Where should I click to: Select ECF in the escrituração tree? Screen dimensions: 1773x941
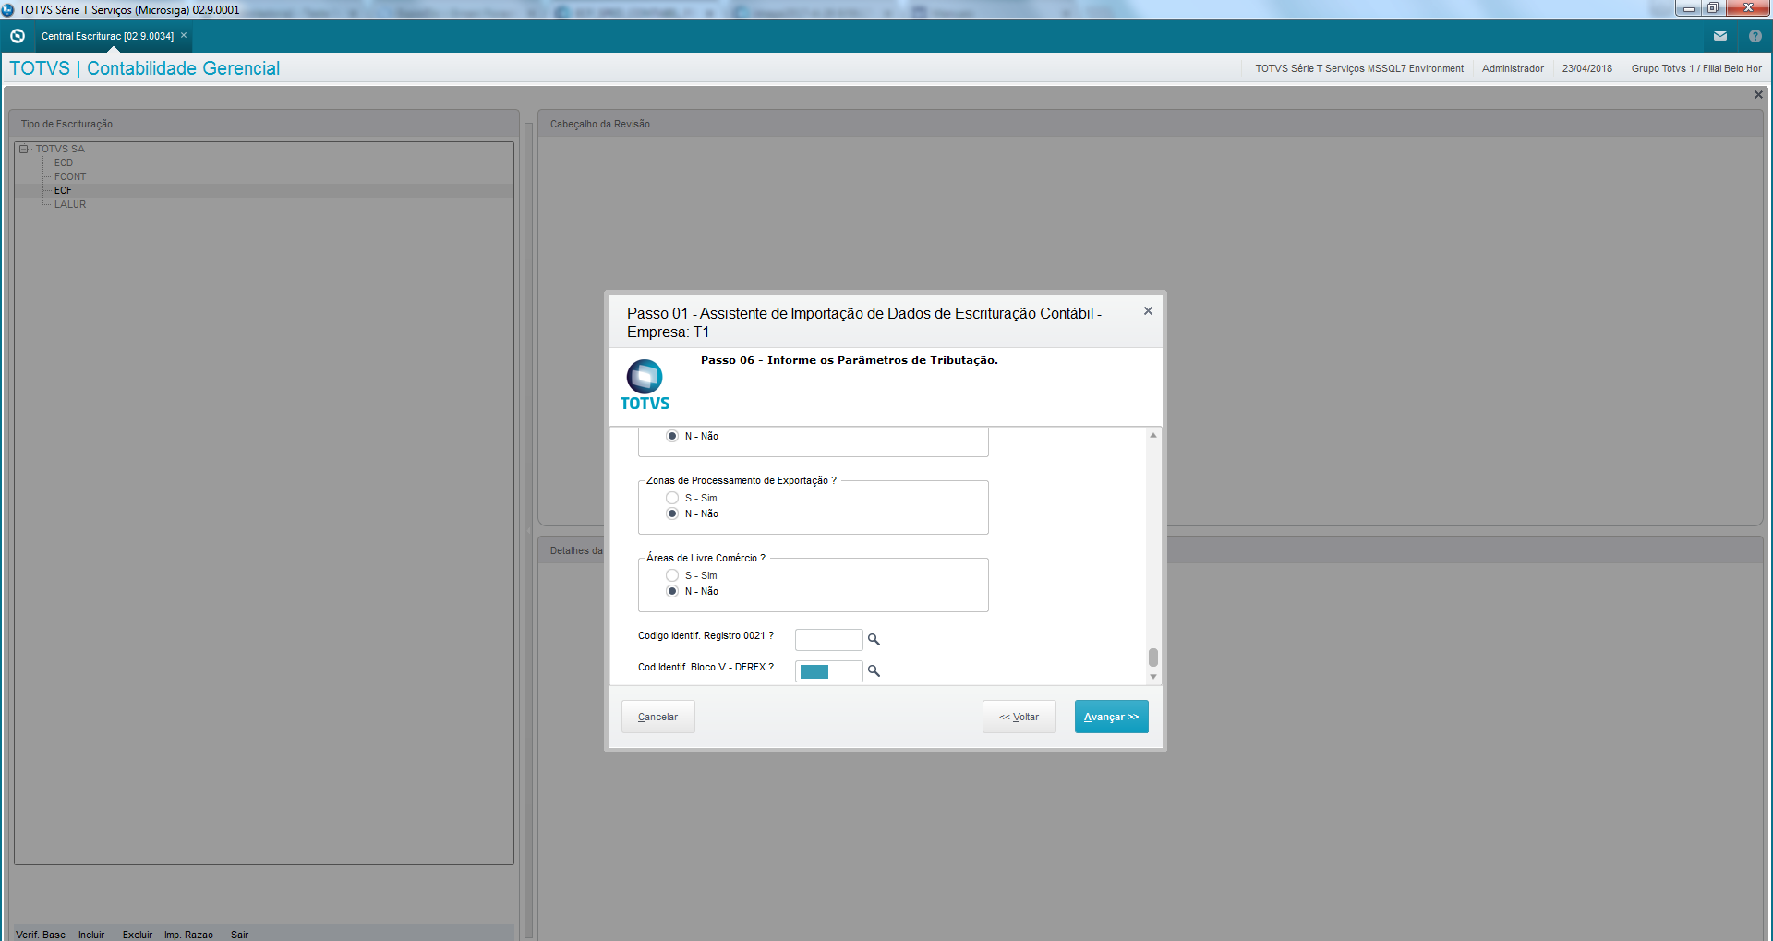(63, 190)
